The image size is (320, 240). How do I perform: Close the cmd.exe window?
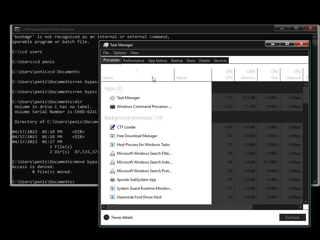310,28
